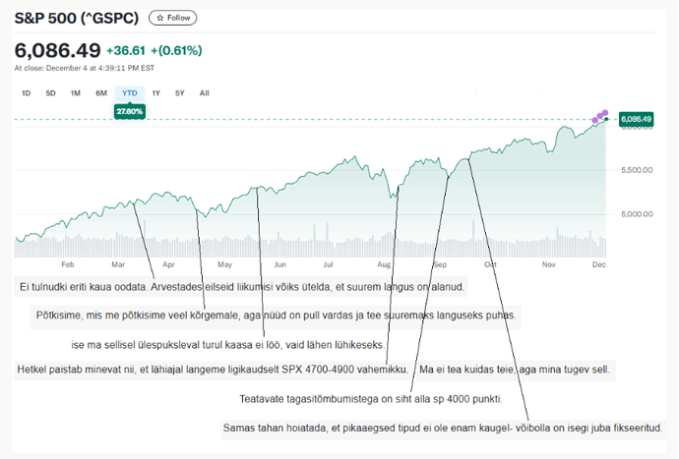Screen dimensions: 679x459
Task: Click the May label on the time axis
Action: coord(224,264)
